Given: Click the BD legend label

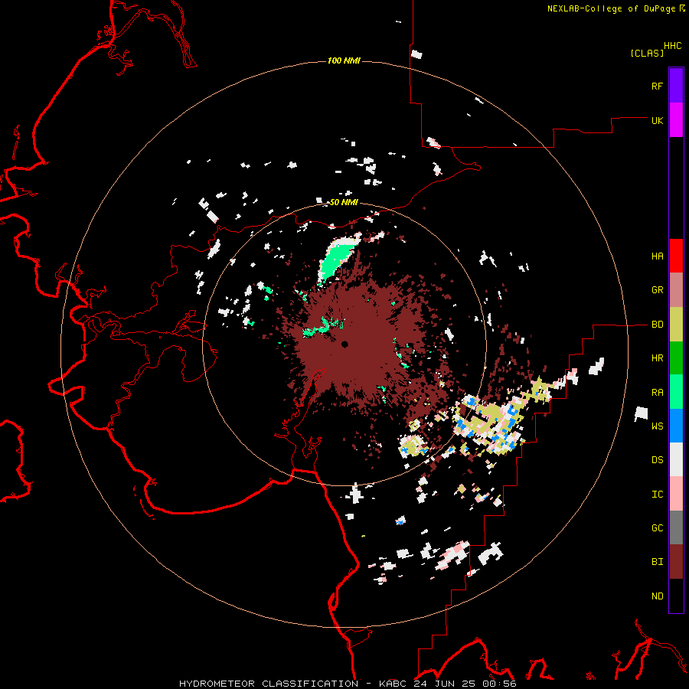Looking at the screenshot, I should [657, 325].
